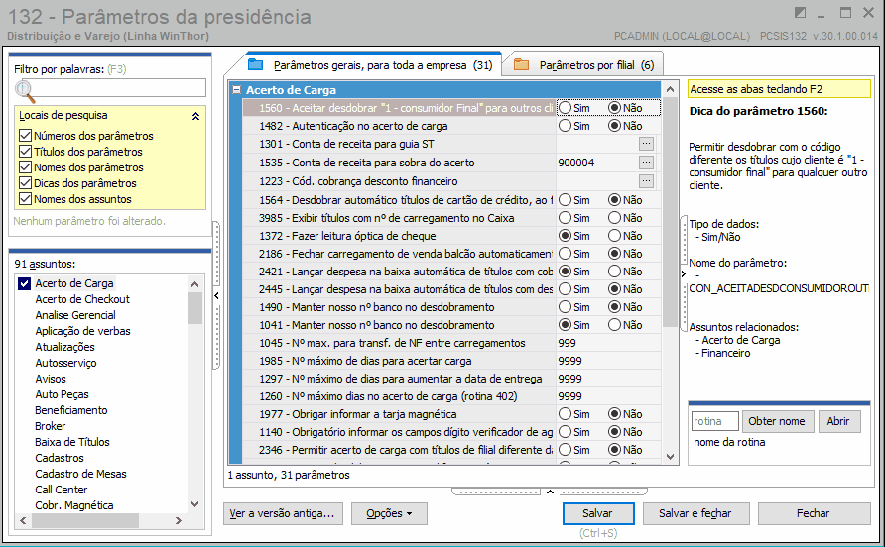Select Baixa de Títulos subject
Viewport: 885px width, 547px height.
pos(72,442)
